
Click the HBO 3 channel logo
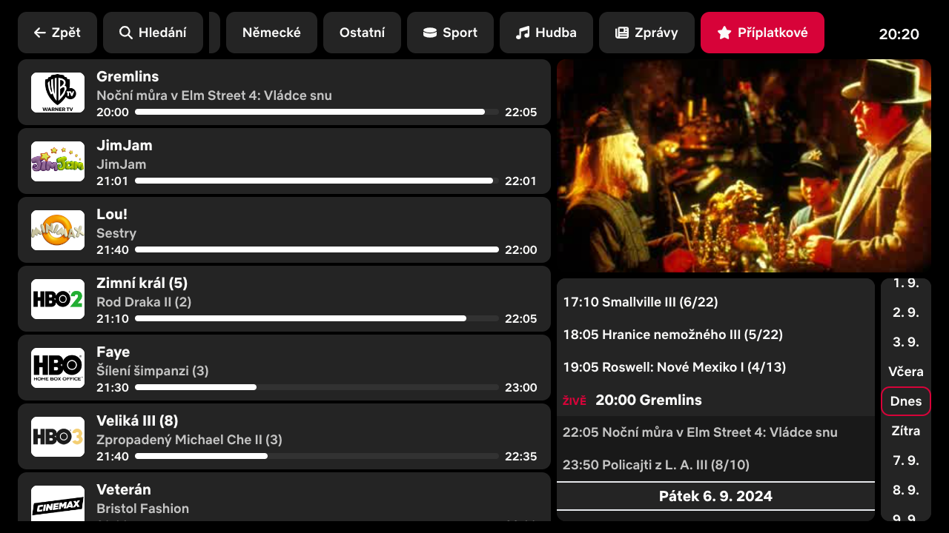coord(58,437)
